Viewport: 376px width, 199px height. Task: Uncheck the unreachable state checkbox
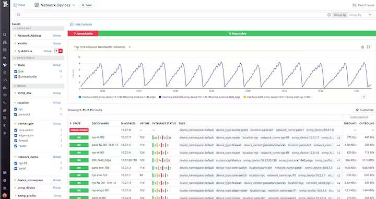point(16,77)
